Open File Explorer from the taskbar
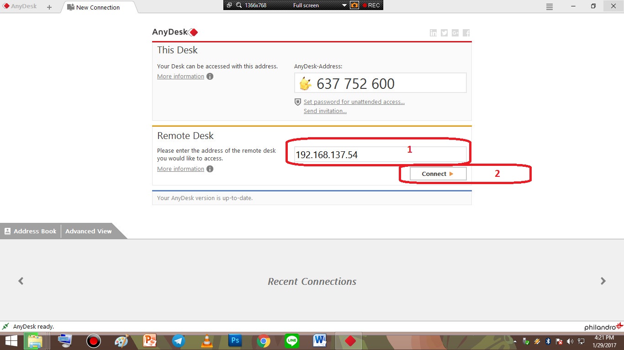Viewport: 624px width, 350px height. 35,341
